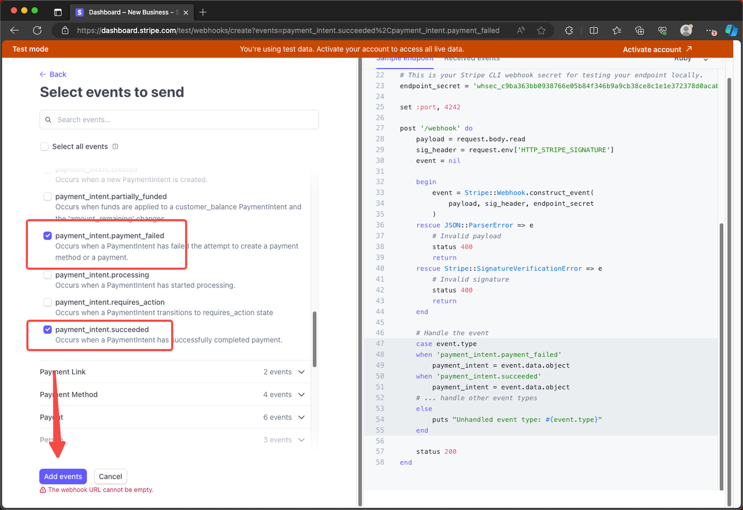Viewport: 743px width, 510px height.
Task: Click the "The webhook URL cannot be empty." message
Action: click(x=100, y=490)
